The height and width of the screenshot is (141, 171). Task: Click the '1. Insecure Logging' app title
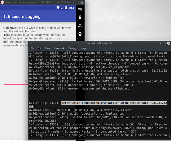point(22,16)
